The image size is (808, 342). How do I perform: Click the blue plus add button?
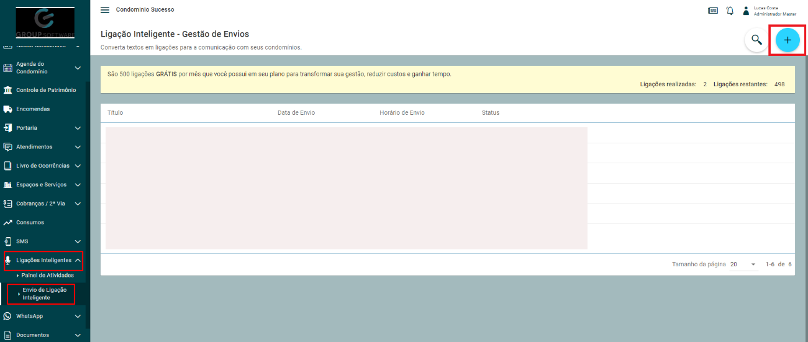tap(788, 40)
